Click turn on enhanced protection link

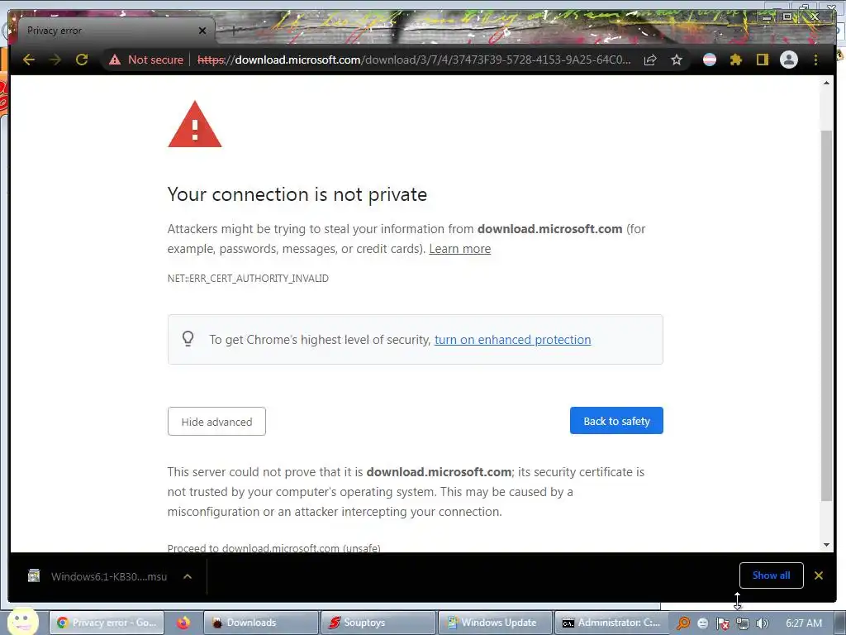[512, 340]
